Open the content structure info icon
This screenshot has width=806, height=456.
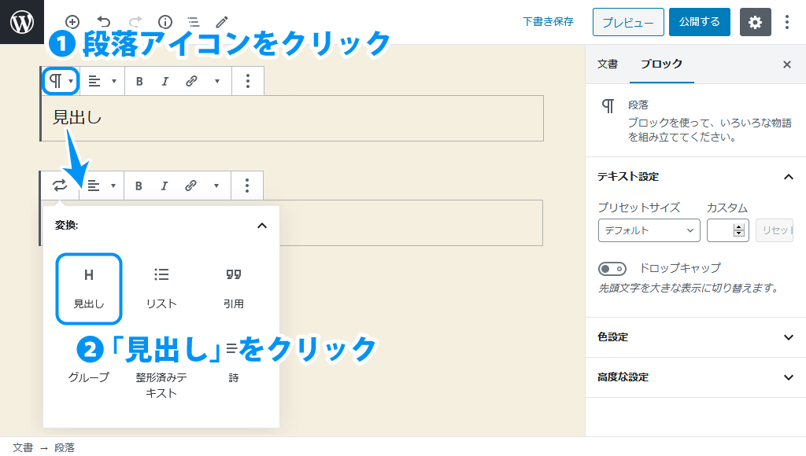[x=165, y=21]
